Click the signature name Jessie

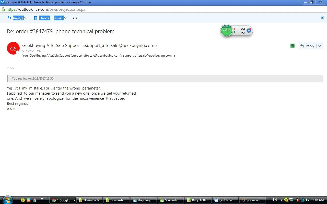point(11,109)
